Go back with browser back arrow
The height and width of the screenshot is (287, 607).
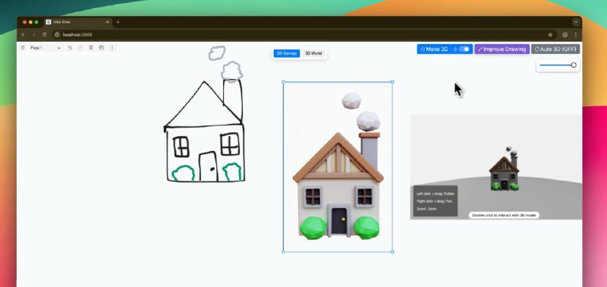[24, 34]
